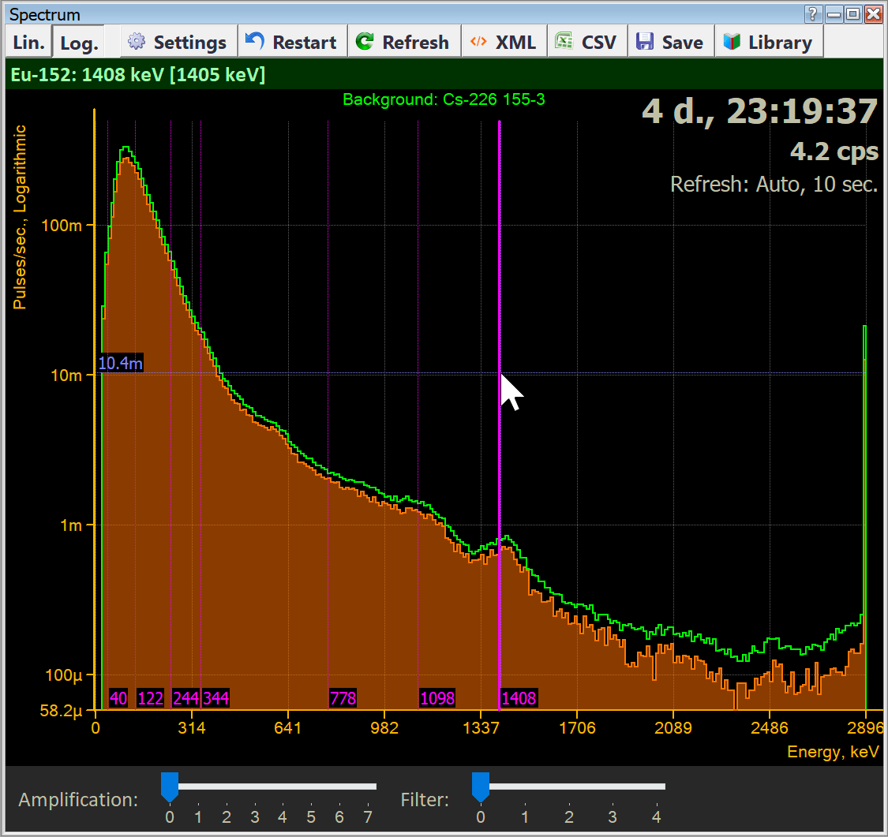Click the Restart undo-arrow icon
Screen dimensions: 888x837
255,41
